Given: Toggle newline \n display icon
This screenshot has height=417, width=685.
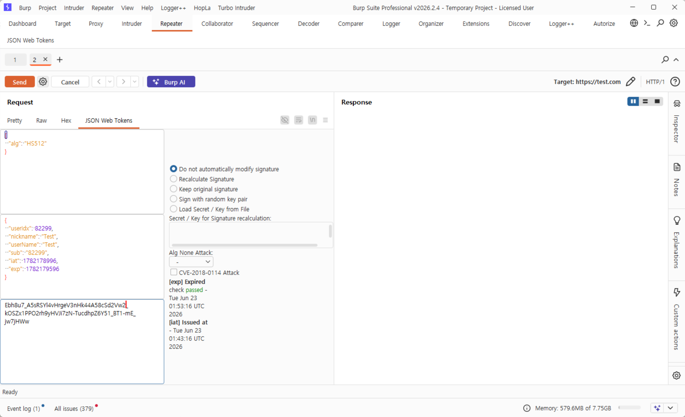Looking at the screenshot, I should tap(313, 120).
